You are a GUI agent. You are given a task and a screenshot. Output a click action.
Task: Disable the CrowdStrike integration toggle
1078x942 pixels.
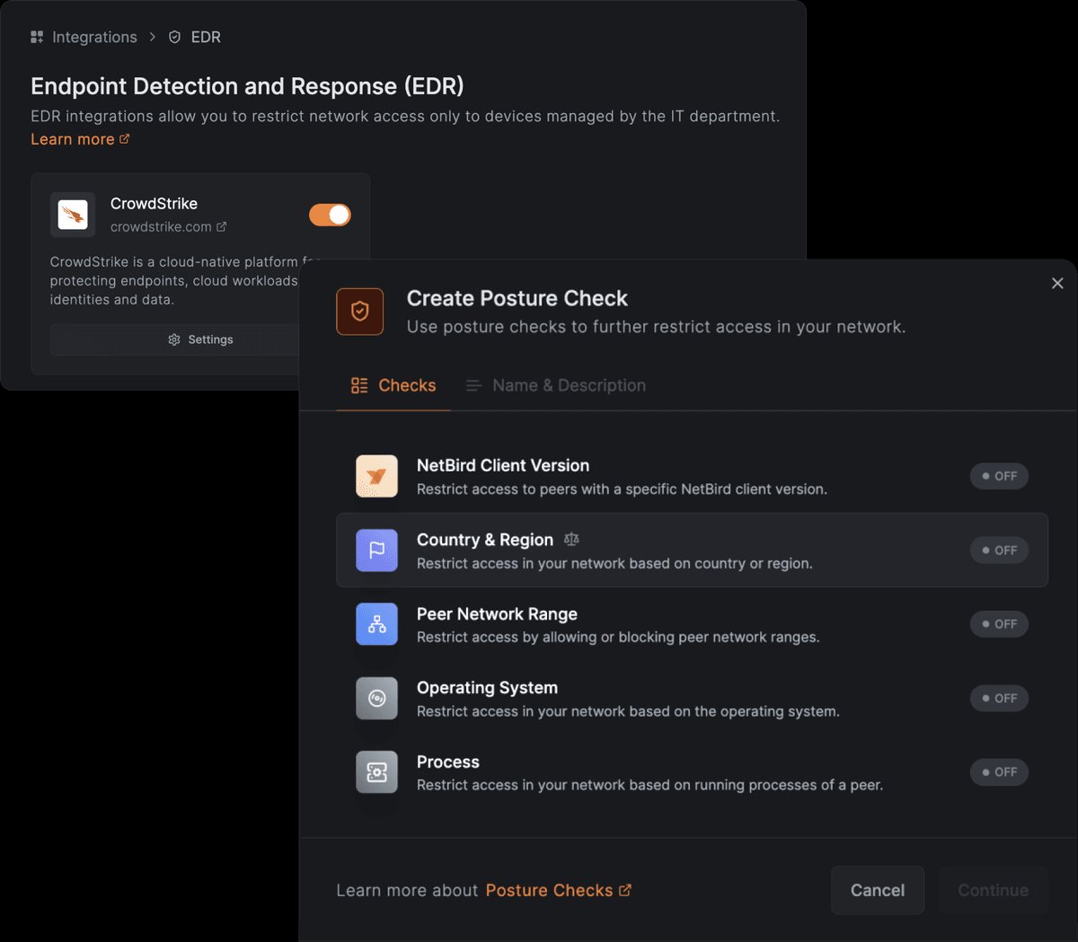[x=330, y=215]
